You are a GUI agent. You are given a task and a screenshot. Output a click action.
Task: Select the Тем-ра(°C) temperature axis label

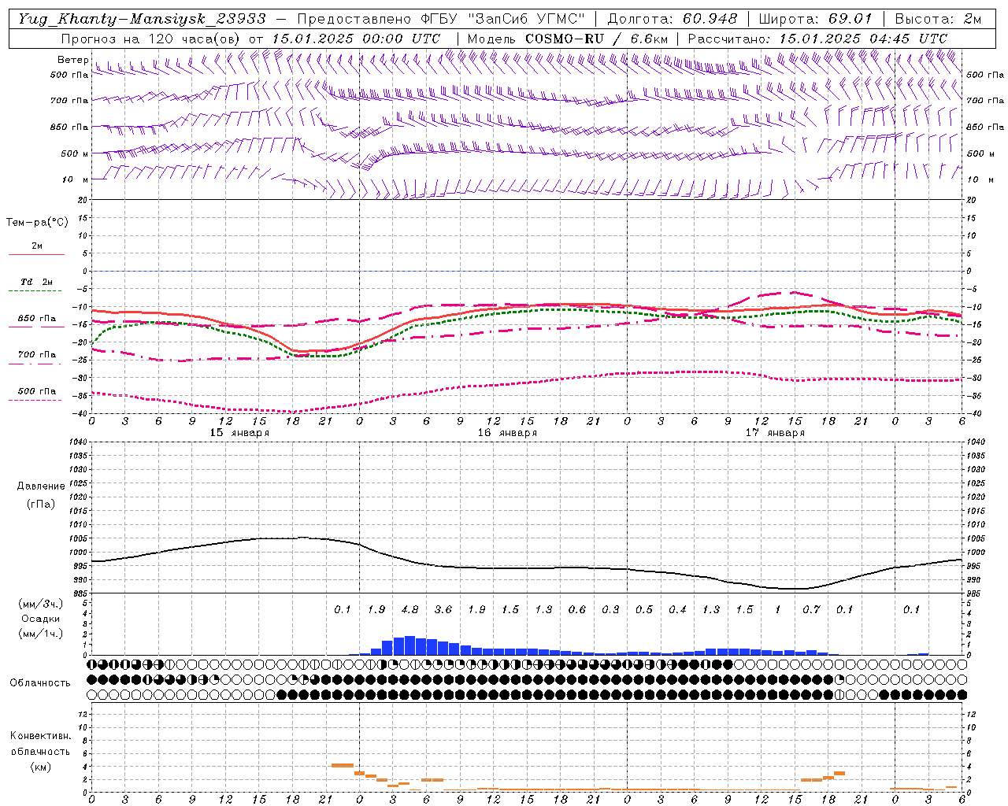37,223
